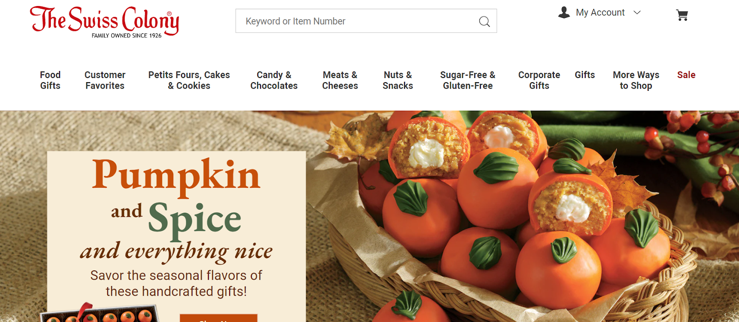Open the Meats & Cheeses menu
Viewport: 739px width, 322px height.
pos(340,80)
